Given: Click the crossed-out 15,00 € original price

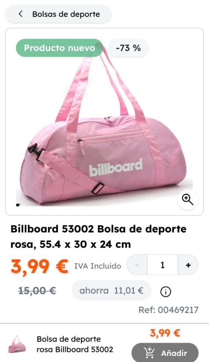Looking at the screenshot, I should (x=37, y=291).
